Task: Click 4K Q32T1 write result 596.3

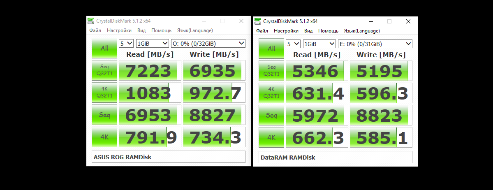Action: (x=381, y=93)
